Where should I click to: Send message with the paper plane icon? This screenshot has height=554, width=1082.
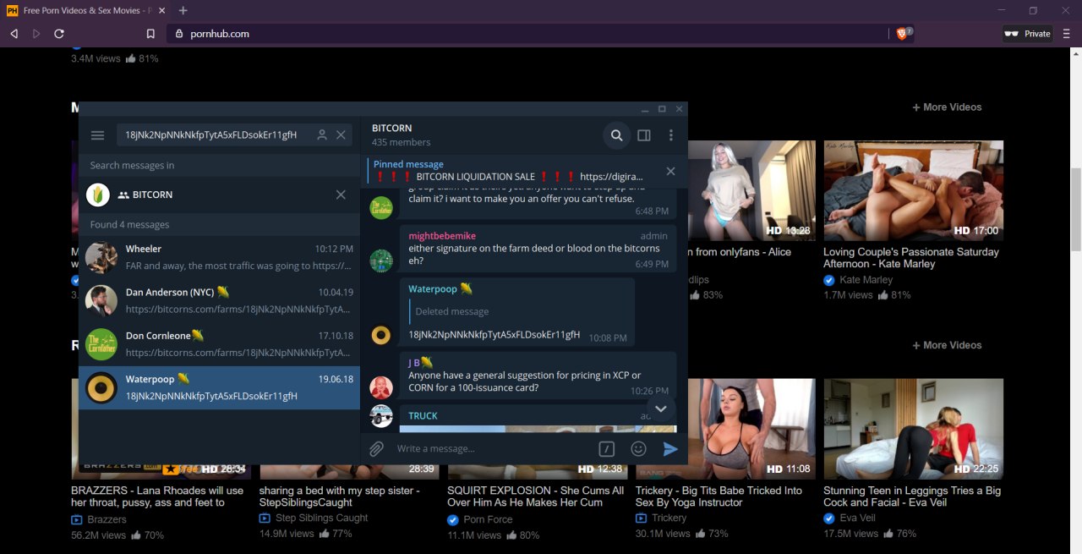click(x=670, y=449)
